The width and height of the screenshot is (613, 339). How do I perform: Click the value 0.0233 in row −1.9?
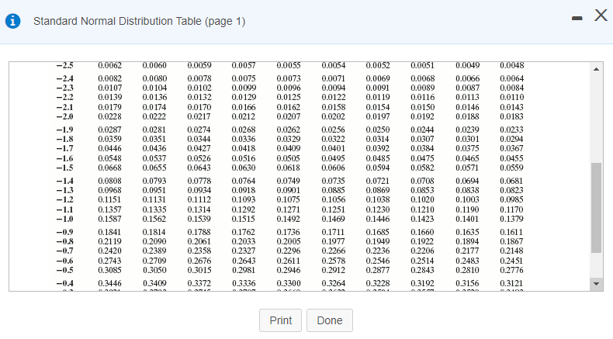(512, 130)
